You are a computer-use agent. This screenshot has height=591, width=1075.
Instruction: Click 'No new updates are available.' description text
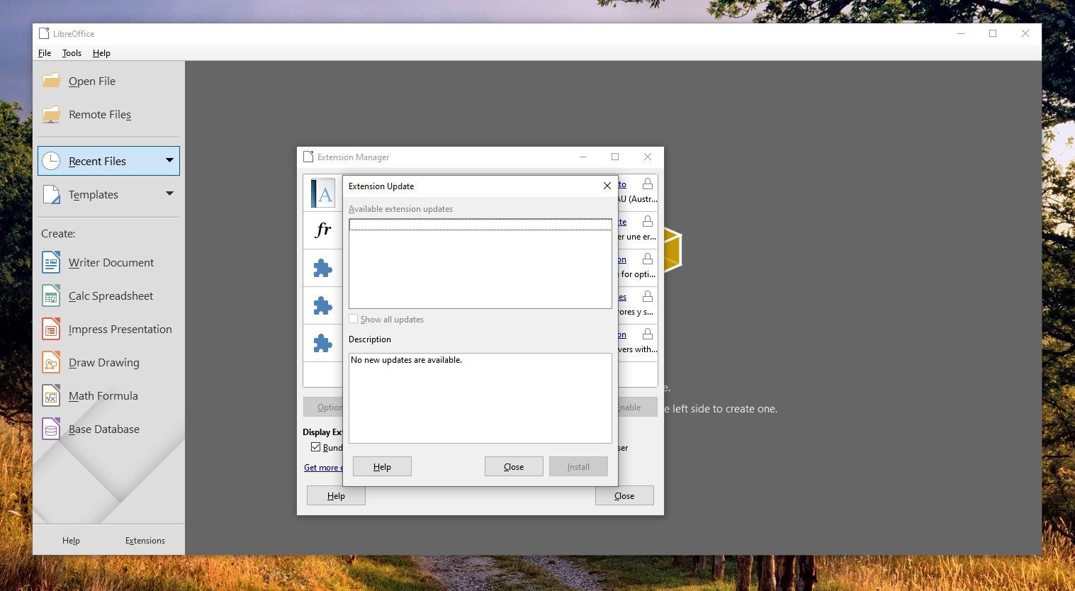pyautogui.click(x=406, y=360)
